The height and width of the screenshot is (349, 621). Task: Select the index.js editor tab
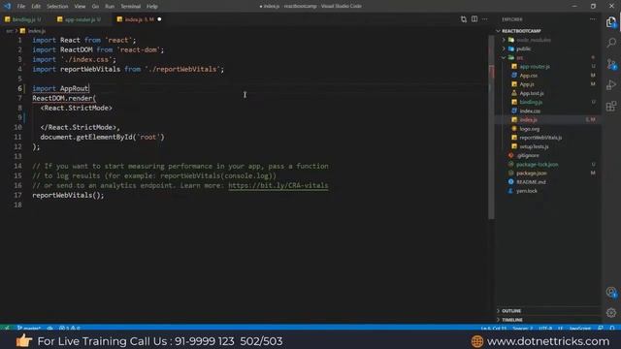coord(139,19)
